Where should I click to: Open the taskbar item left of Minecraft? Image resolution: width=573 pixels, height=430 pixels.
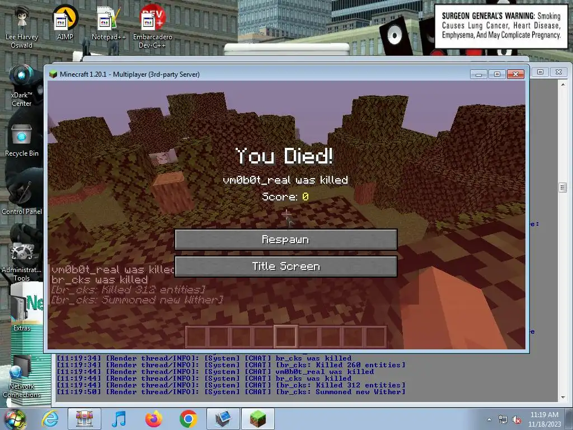223,419
